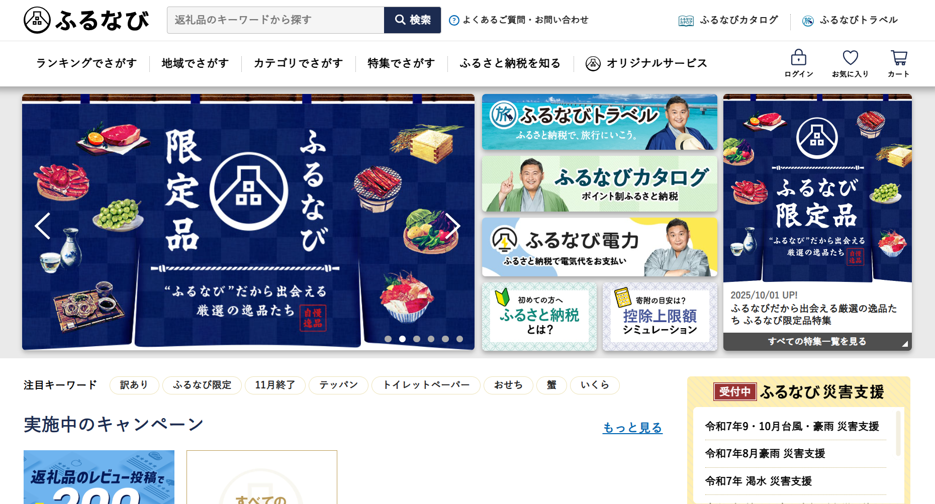Open the shopping cart icon
Viewport: 935px width, 504px height.
tap(899, 57)
